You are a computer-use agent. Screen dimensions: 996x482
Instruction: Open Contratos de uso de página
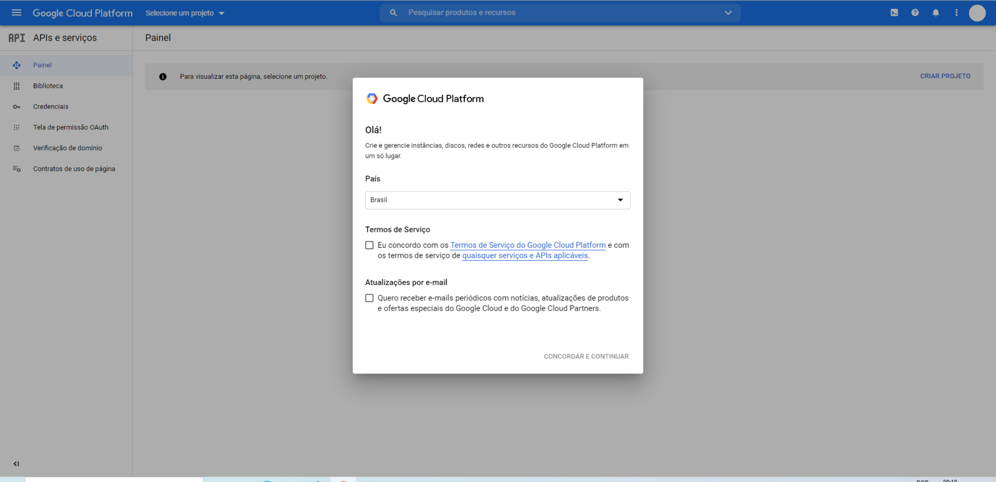(66, 169)
